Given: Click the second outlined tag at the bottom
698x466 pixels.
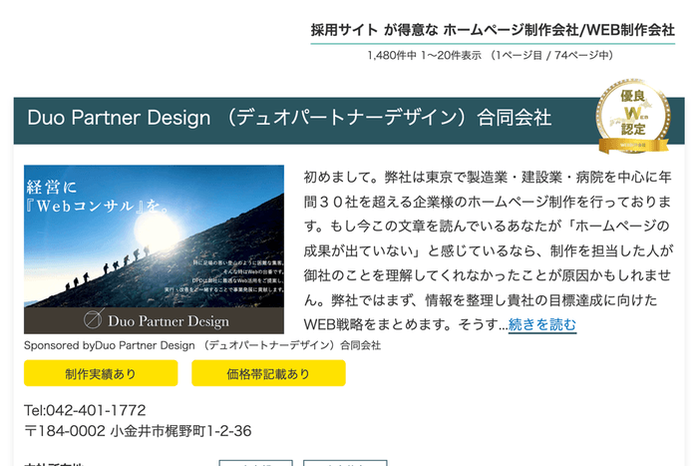Looking at the screenshot, I should pyautogui.click(x=344, y=463).
